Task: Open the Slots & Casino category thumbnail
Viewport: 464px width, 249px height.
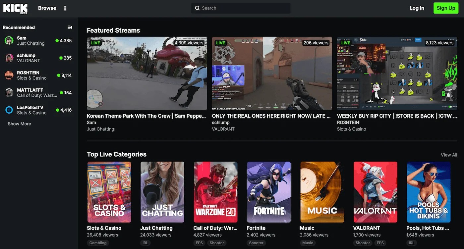Action: (x=109, y=192)
